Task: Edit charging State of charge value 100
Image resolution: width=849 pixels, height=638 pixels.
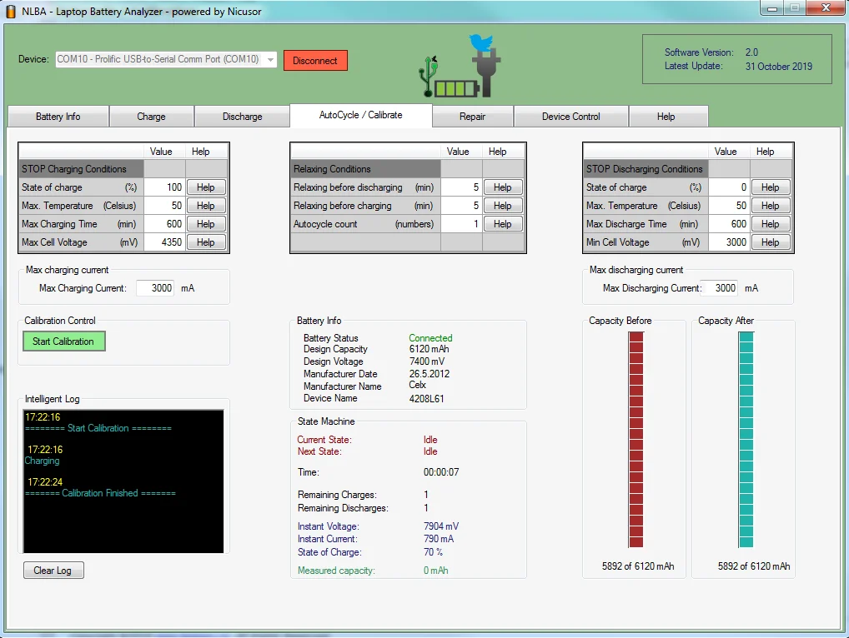Action: [164, 187]
